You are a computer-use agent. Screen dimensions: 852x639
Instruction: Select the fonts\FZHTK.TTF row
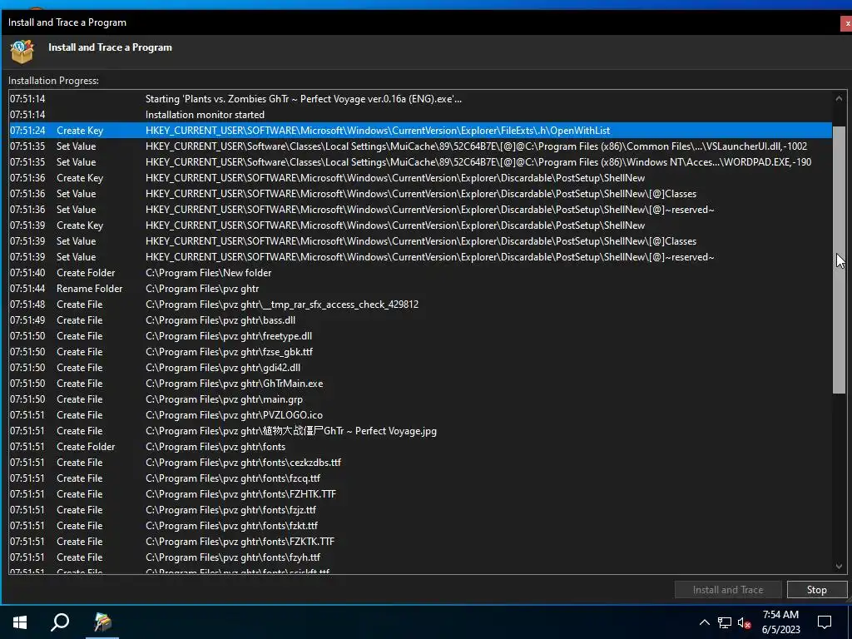(420, 493)
